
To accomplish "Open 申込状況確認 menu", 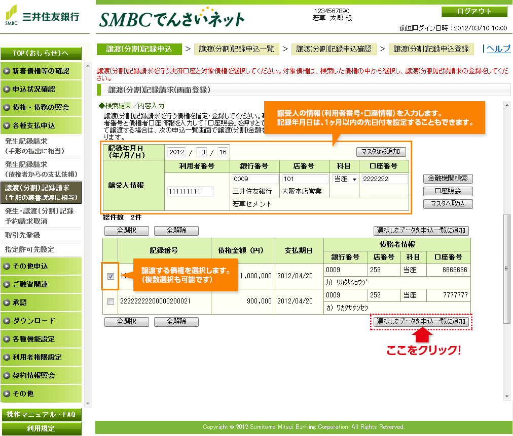I will [x=41, y=89].
